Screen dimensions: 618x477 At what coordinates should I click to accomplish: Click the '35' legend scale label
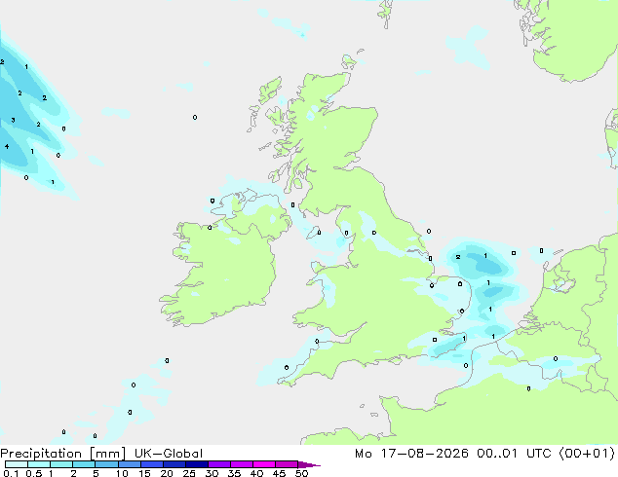point(234,473)
